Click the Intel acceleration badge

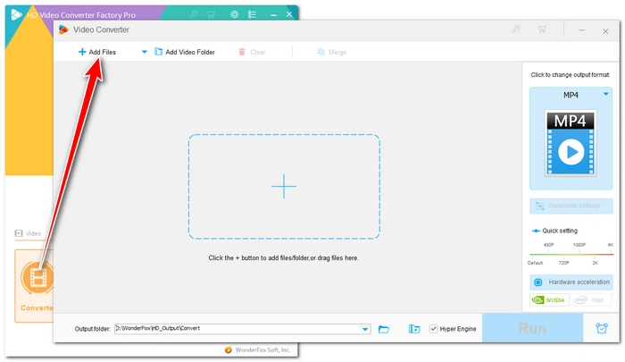592,299
